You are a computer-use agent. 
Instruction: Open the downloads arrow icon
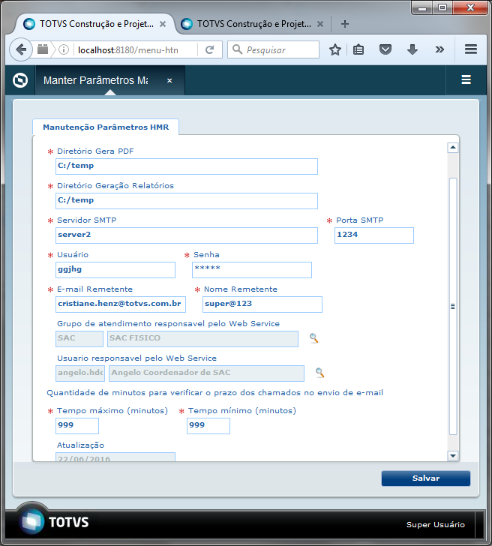[412, 49]
